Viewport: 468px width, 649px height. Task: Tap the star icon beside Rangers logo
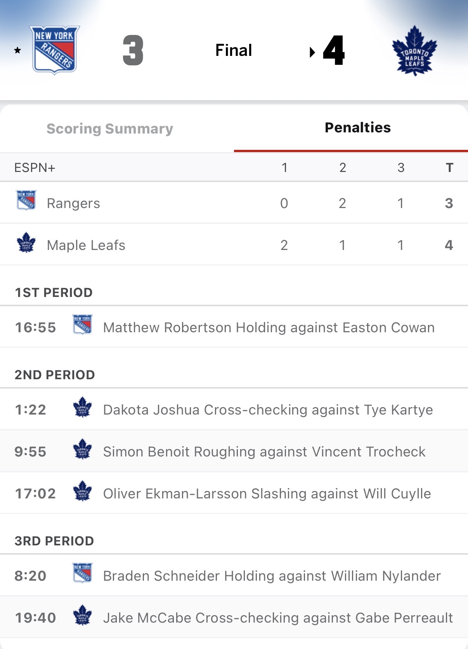point(17,50)
